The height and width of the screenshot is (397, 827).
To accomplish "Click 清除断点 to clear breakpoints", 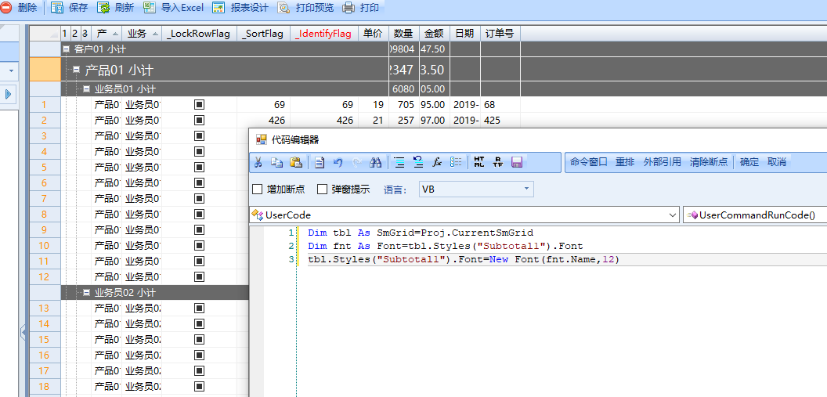I will tap(709, 162).
